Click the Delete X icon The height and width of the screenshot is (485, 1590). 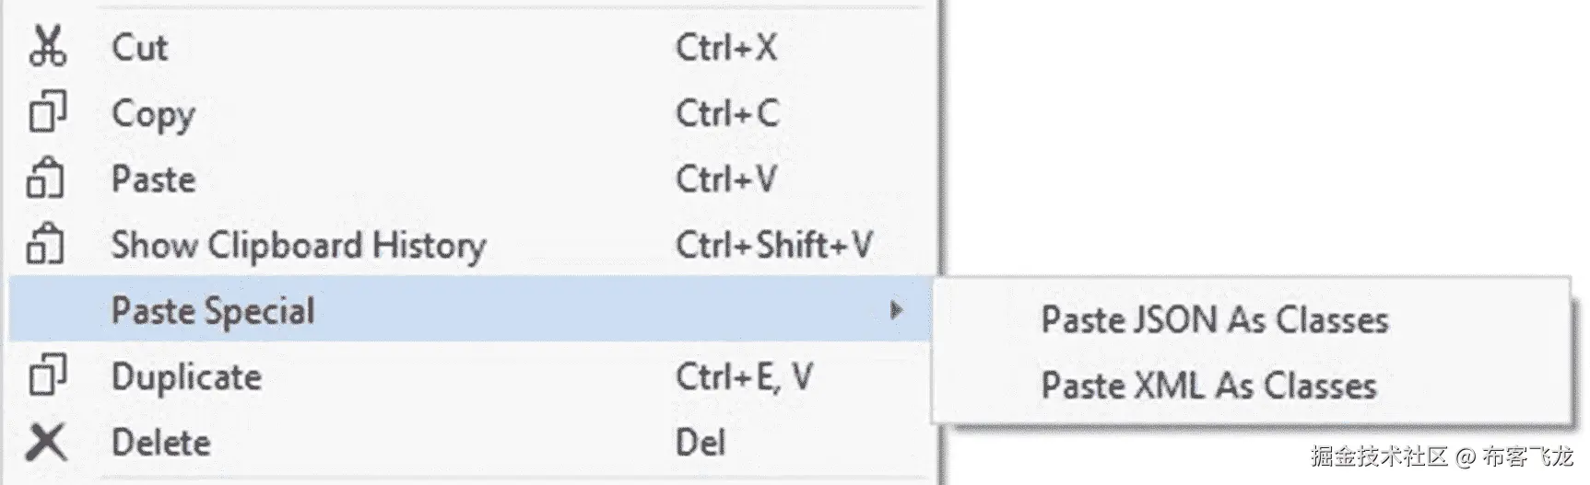(46, 443)
